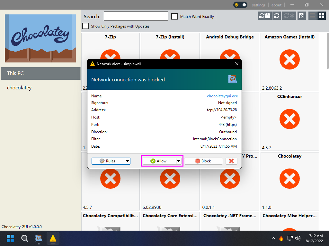Screen dimensions: 329x246
Task: Select the Chocolatey Misc Helper package tile
Action: click(289, 221)
